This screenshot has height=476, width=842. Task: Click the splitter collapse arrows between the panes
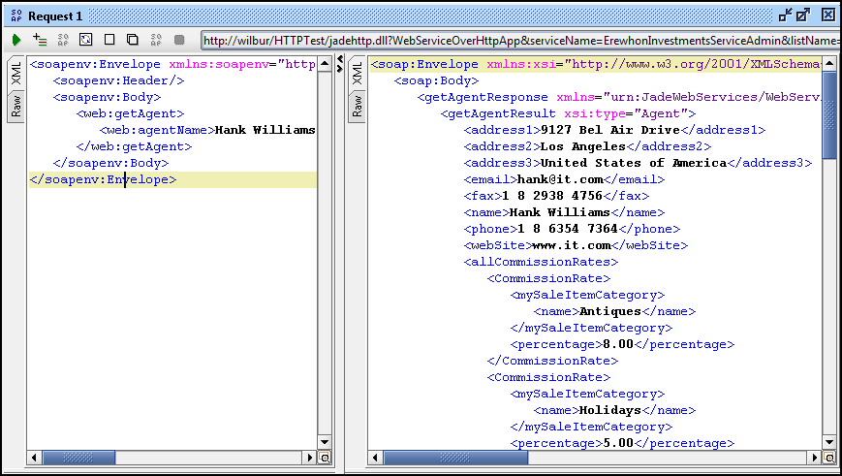click(339, 65)
